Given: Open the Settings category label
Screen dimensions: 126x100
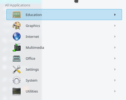Looking at the screenshot, I should tap(32, 70).
